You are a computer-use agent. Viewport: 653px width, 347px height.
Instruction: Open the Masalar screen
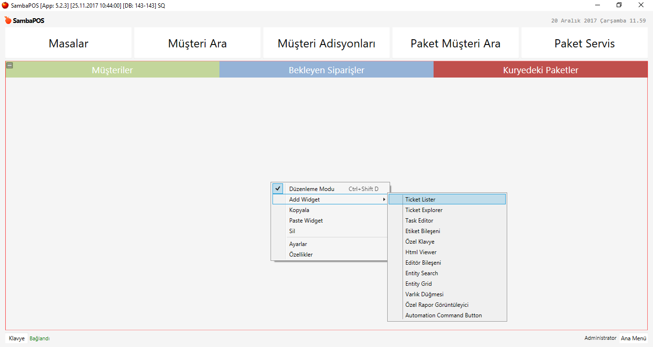(x=68, y=44)
